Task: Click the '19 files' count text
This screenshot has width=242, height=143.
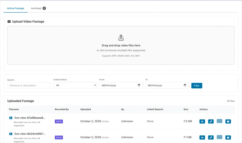Action: pyautogui.click(x=231, y=101)
